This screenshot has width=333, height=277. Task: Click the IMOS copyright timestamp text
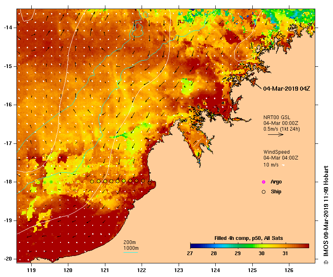pyautogui.click(x=326, y=215)
